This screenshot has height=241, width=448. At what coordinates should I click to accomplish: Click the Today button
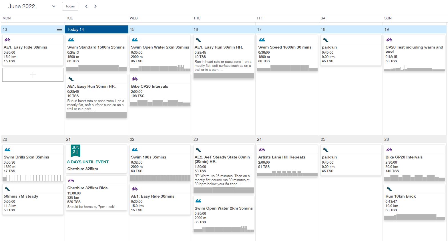tap(70, 6)
